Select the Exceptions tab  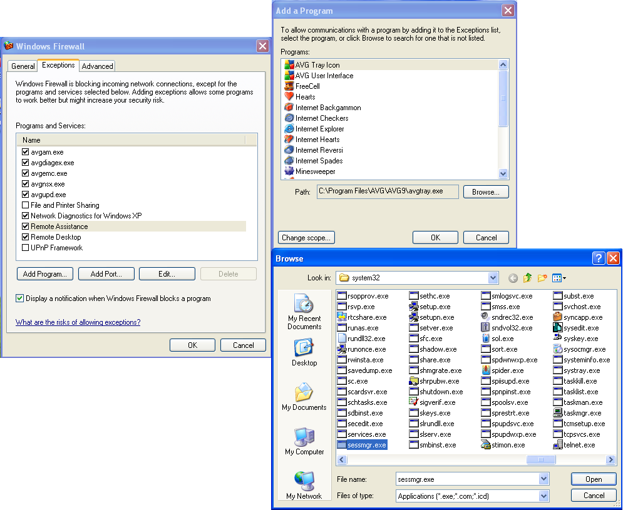coord(58,65)
